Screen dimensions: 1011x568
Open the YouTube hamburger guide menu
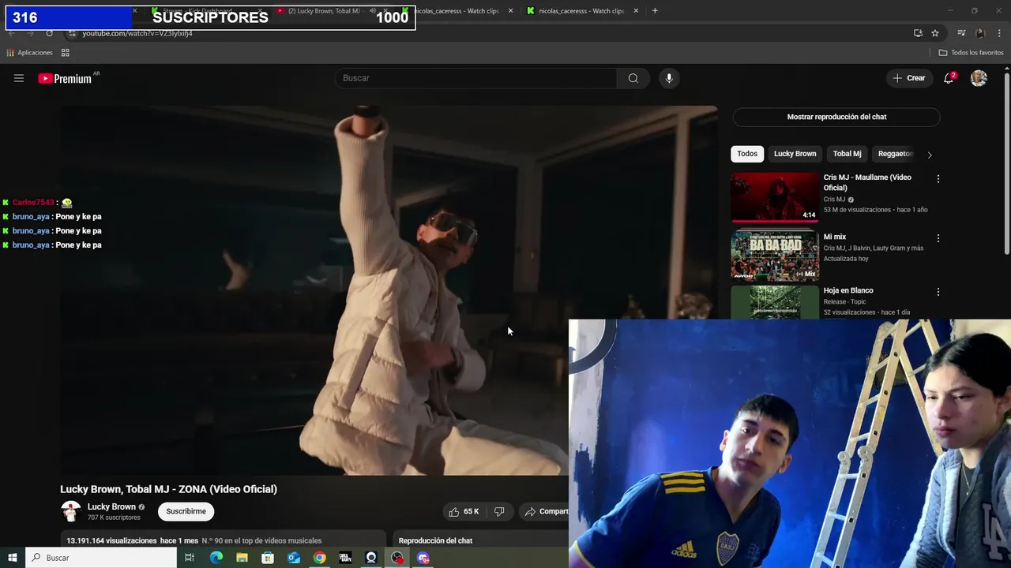tap(19, 78)
